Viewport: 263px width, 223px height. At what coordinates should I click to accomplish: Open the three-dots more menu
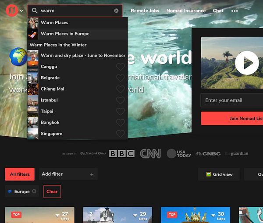[x=235, y=11]
